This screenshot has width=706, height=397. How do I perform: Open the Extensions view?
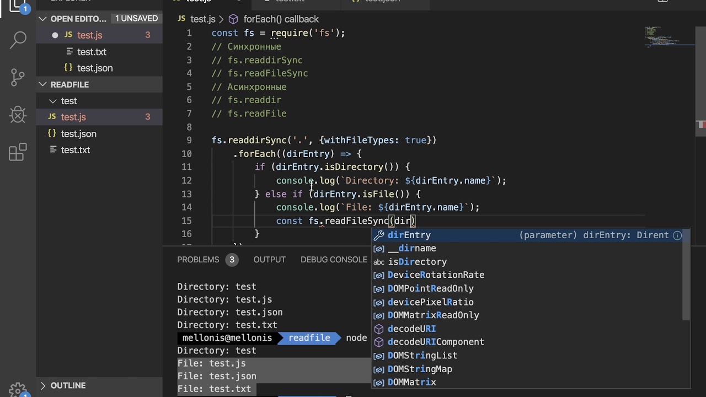point(18,152)
